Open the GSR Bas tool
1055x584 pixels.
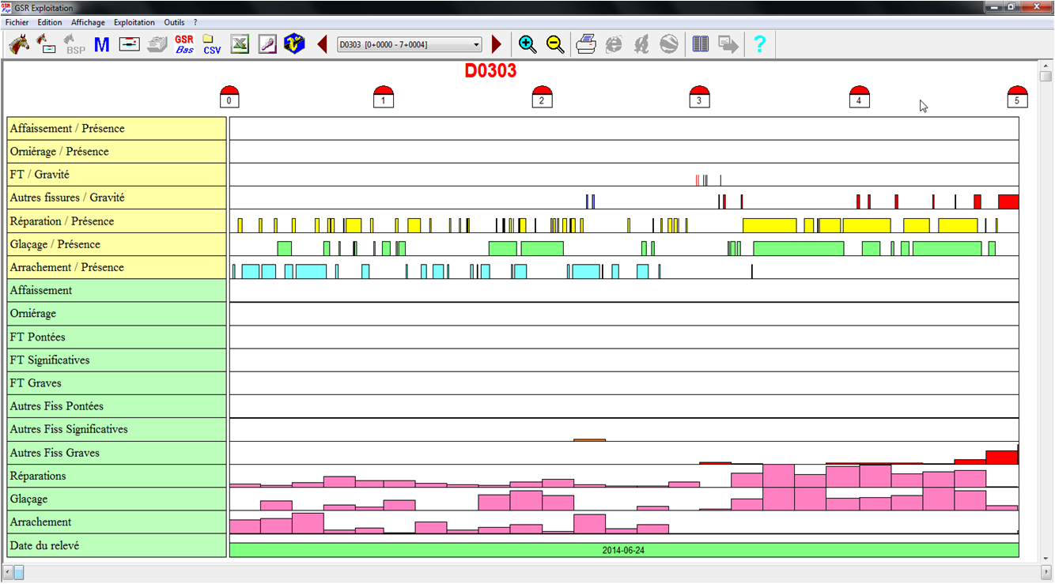coord(184,44)
